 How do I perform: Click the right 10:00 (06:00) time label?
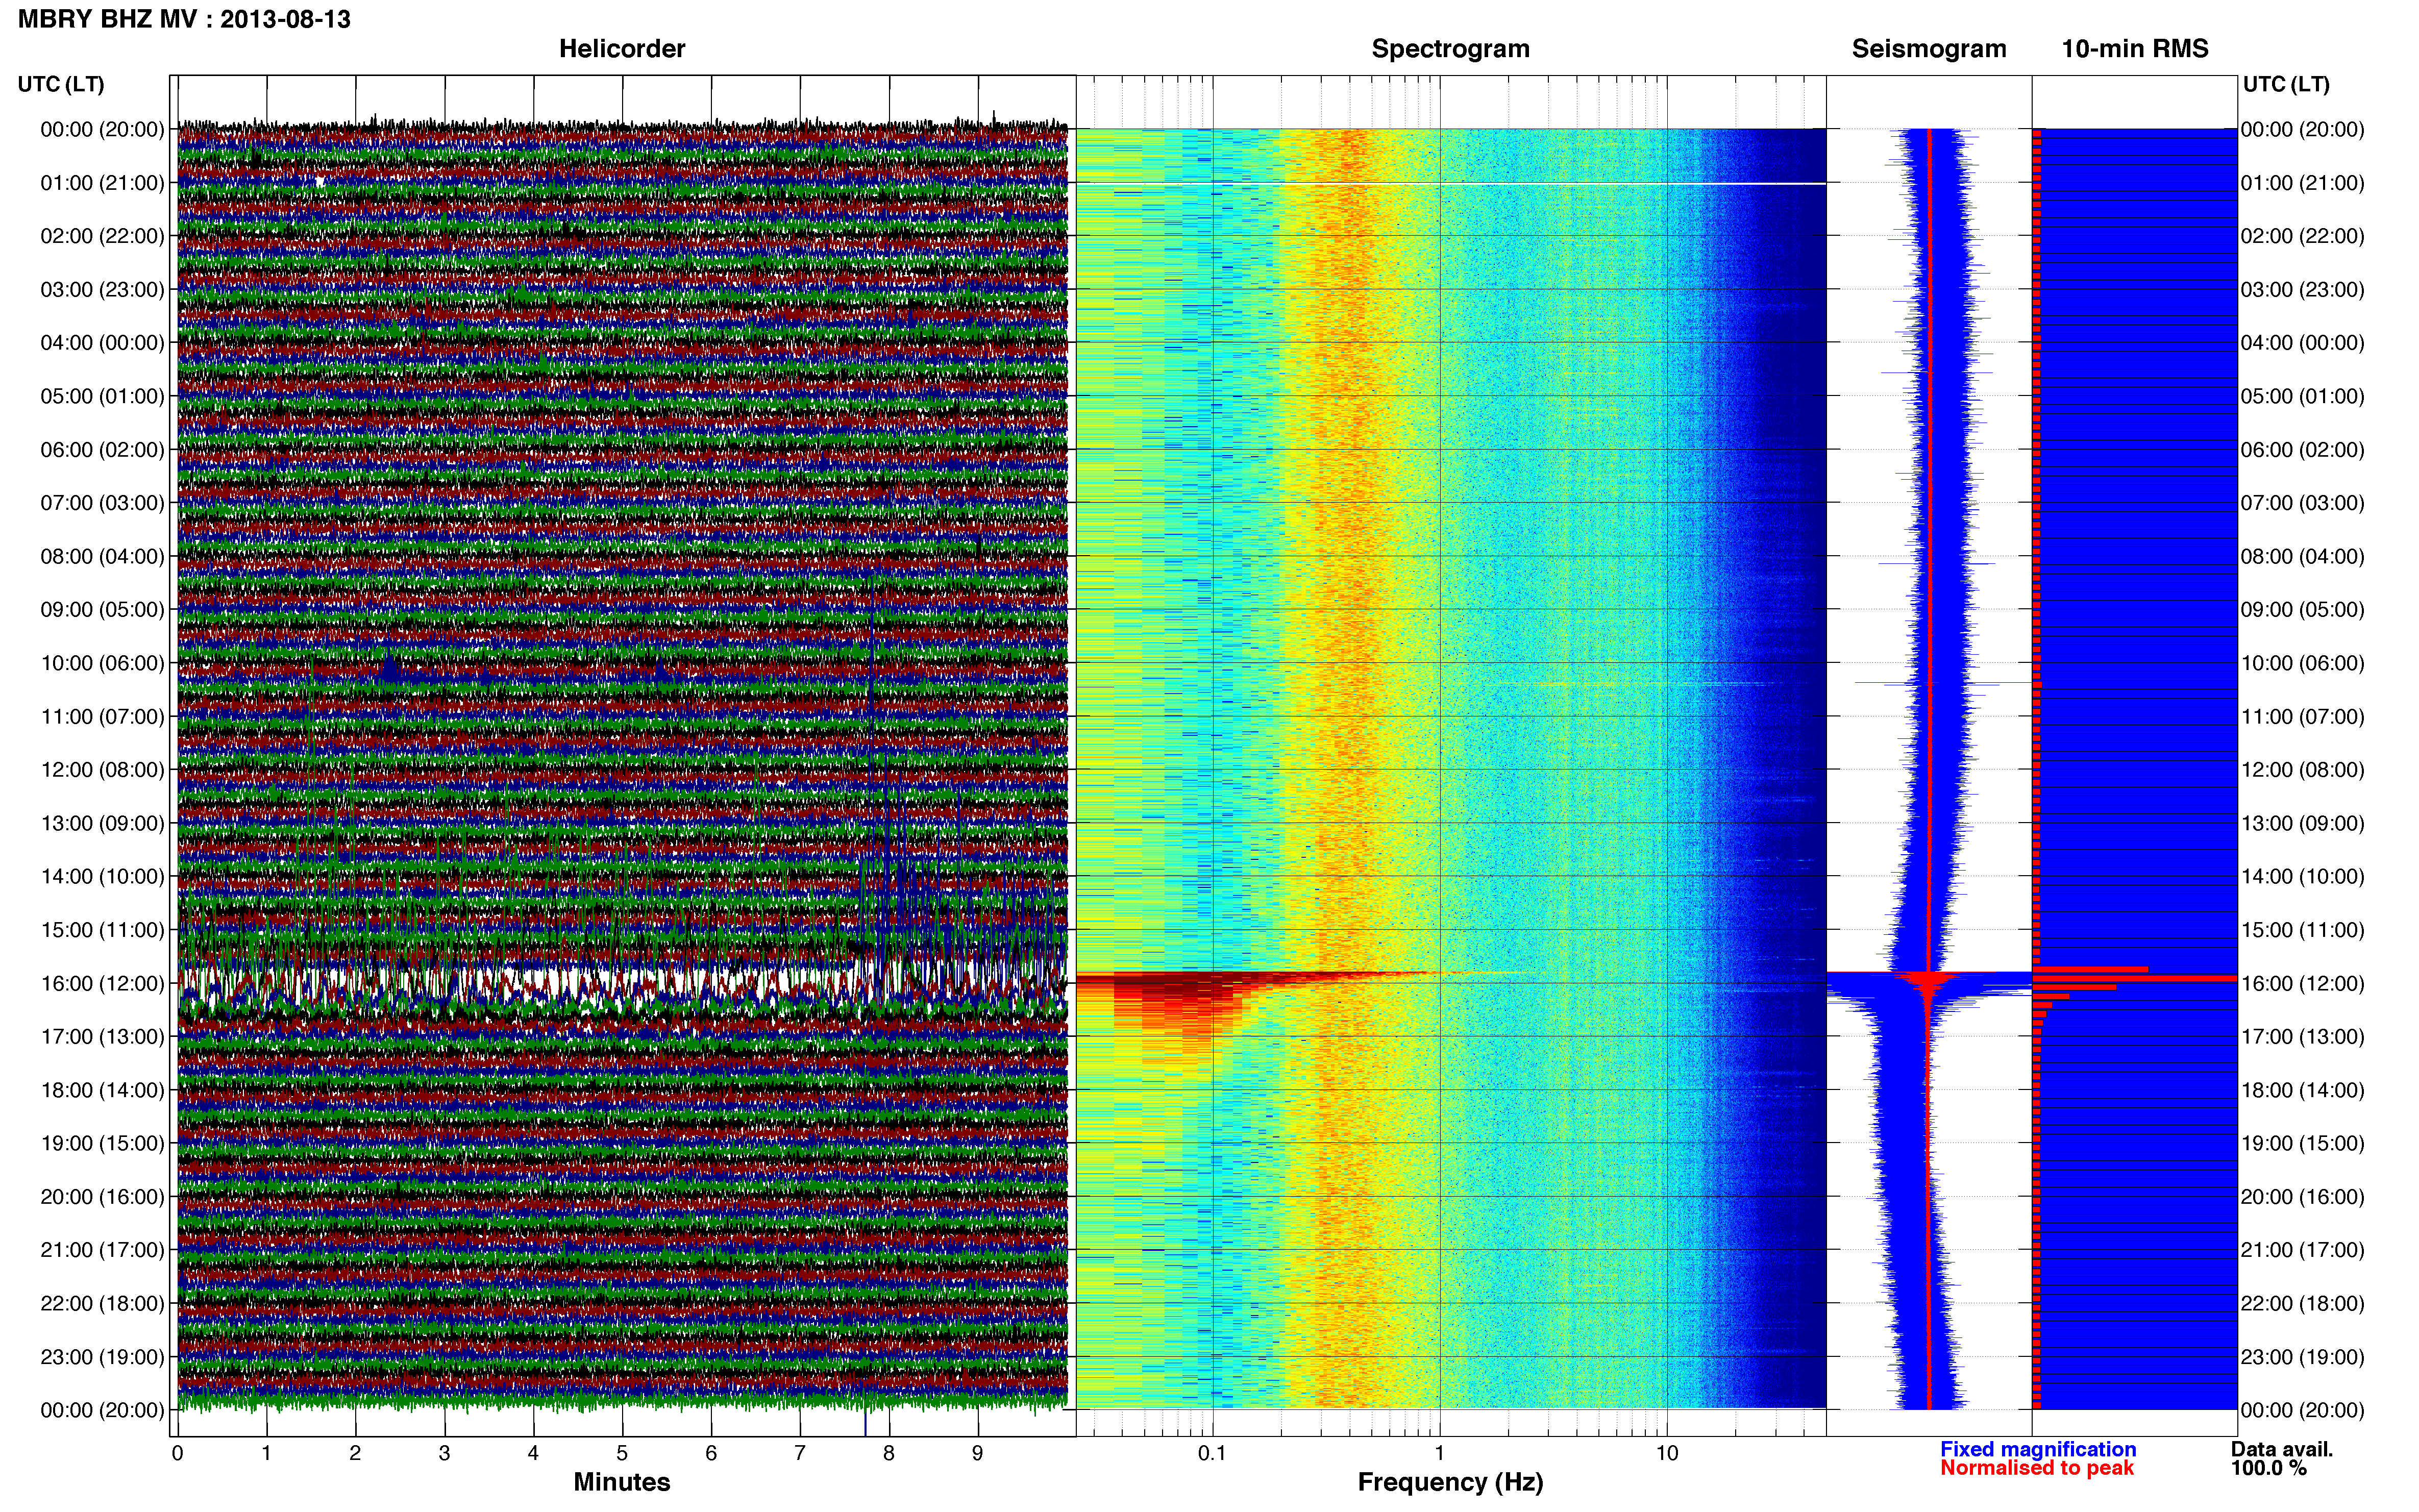2303,663
